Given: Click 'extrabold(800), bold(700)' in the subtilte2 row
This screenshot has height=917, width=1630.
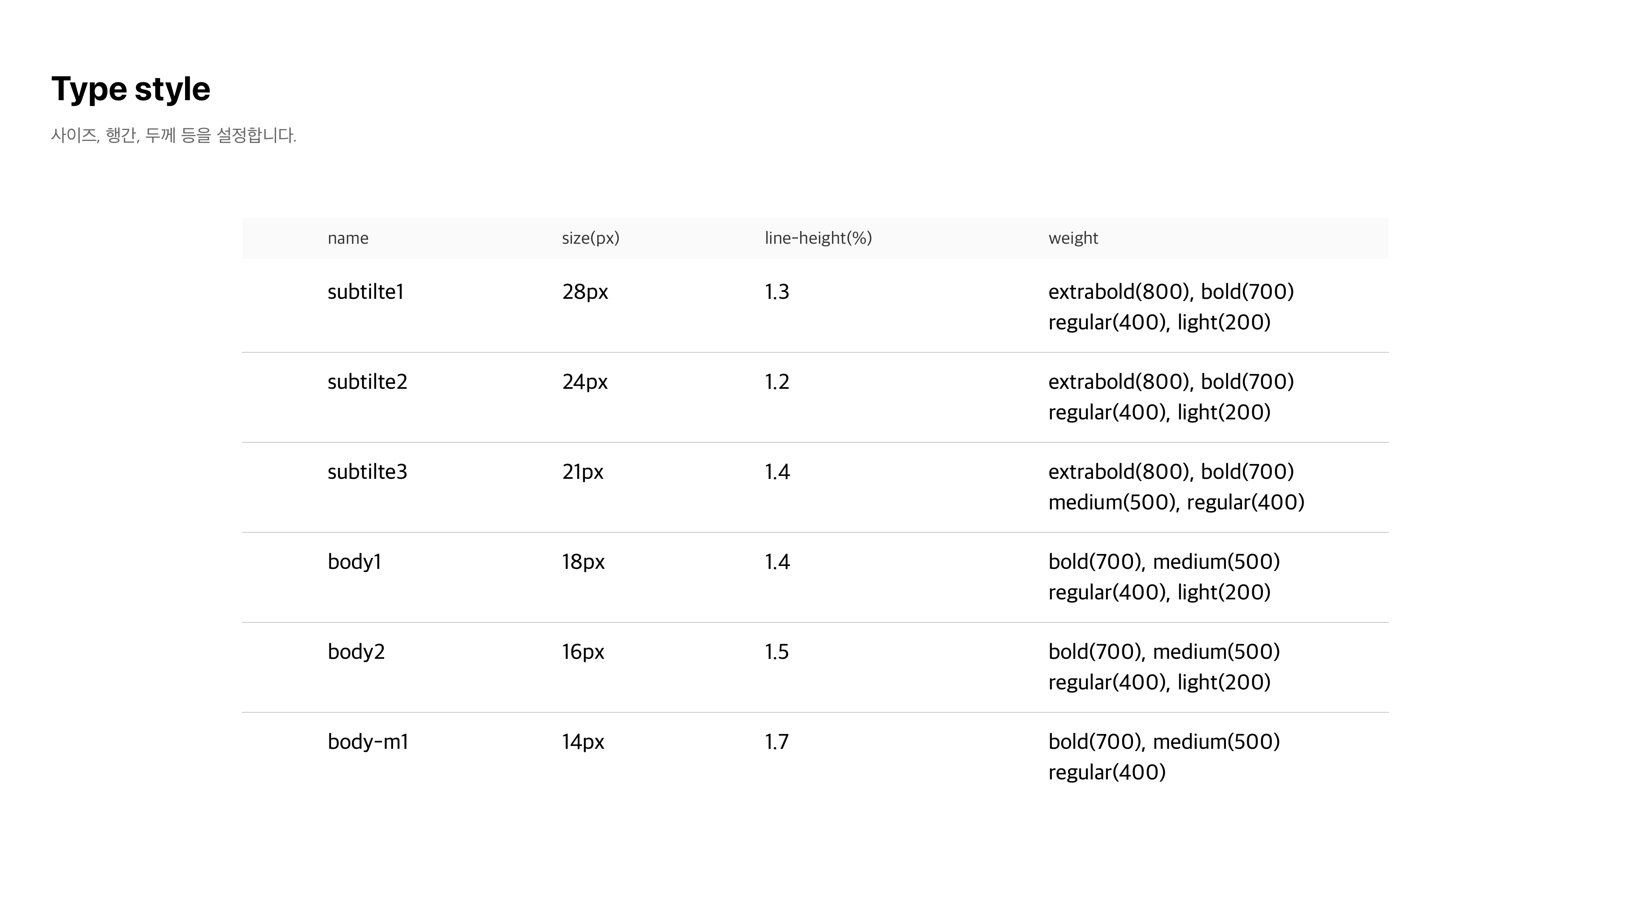Looking at the screenshot, I should [1171, 382].
